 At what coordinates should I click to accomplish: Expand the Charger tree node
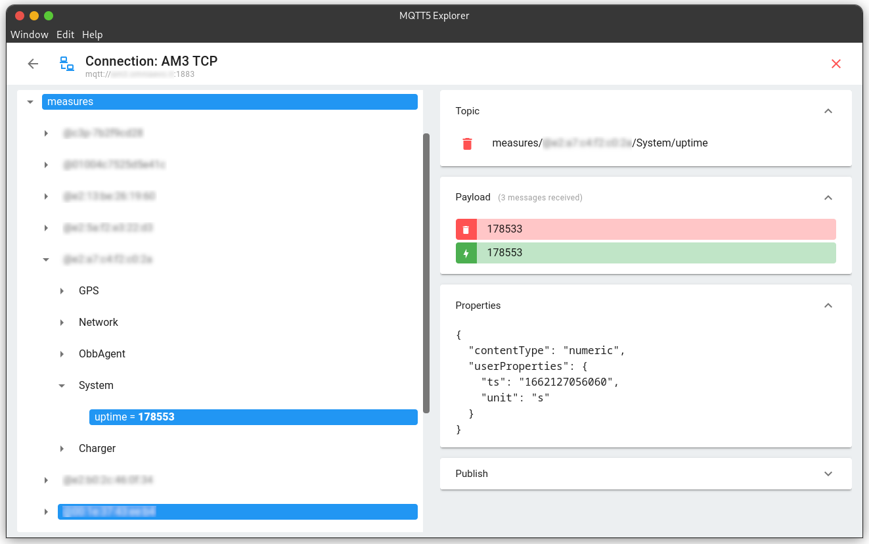click(62, 449)
